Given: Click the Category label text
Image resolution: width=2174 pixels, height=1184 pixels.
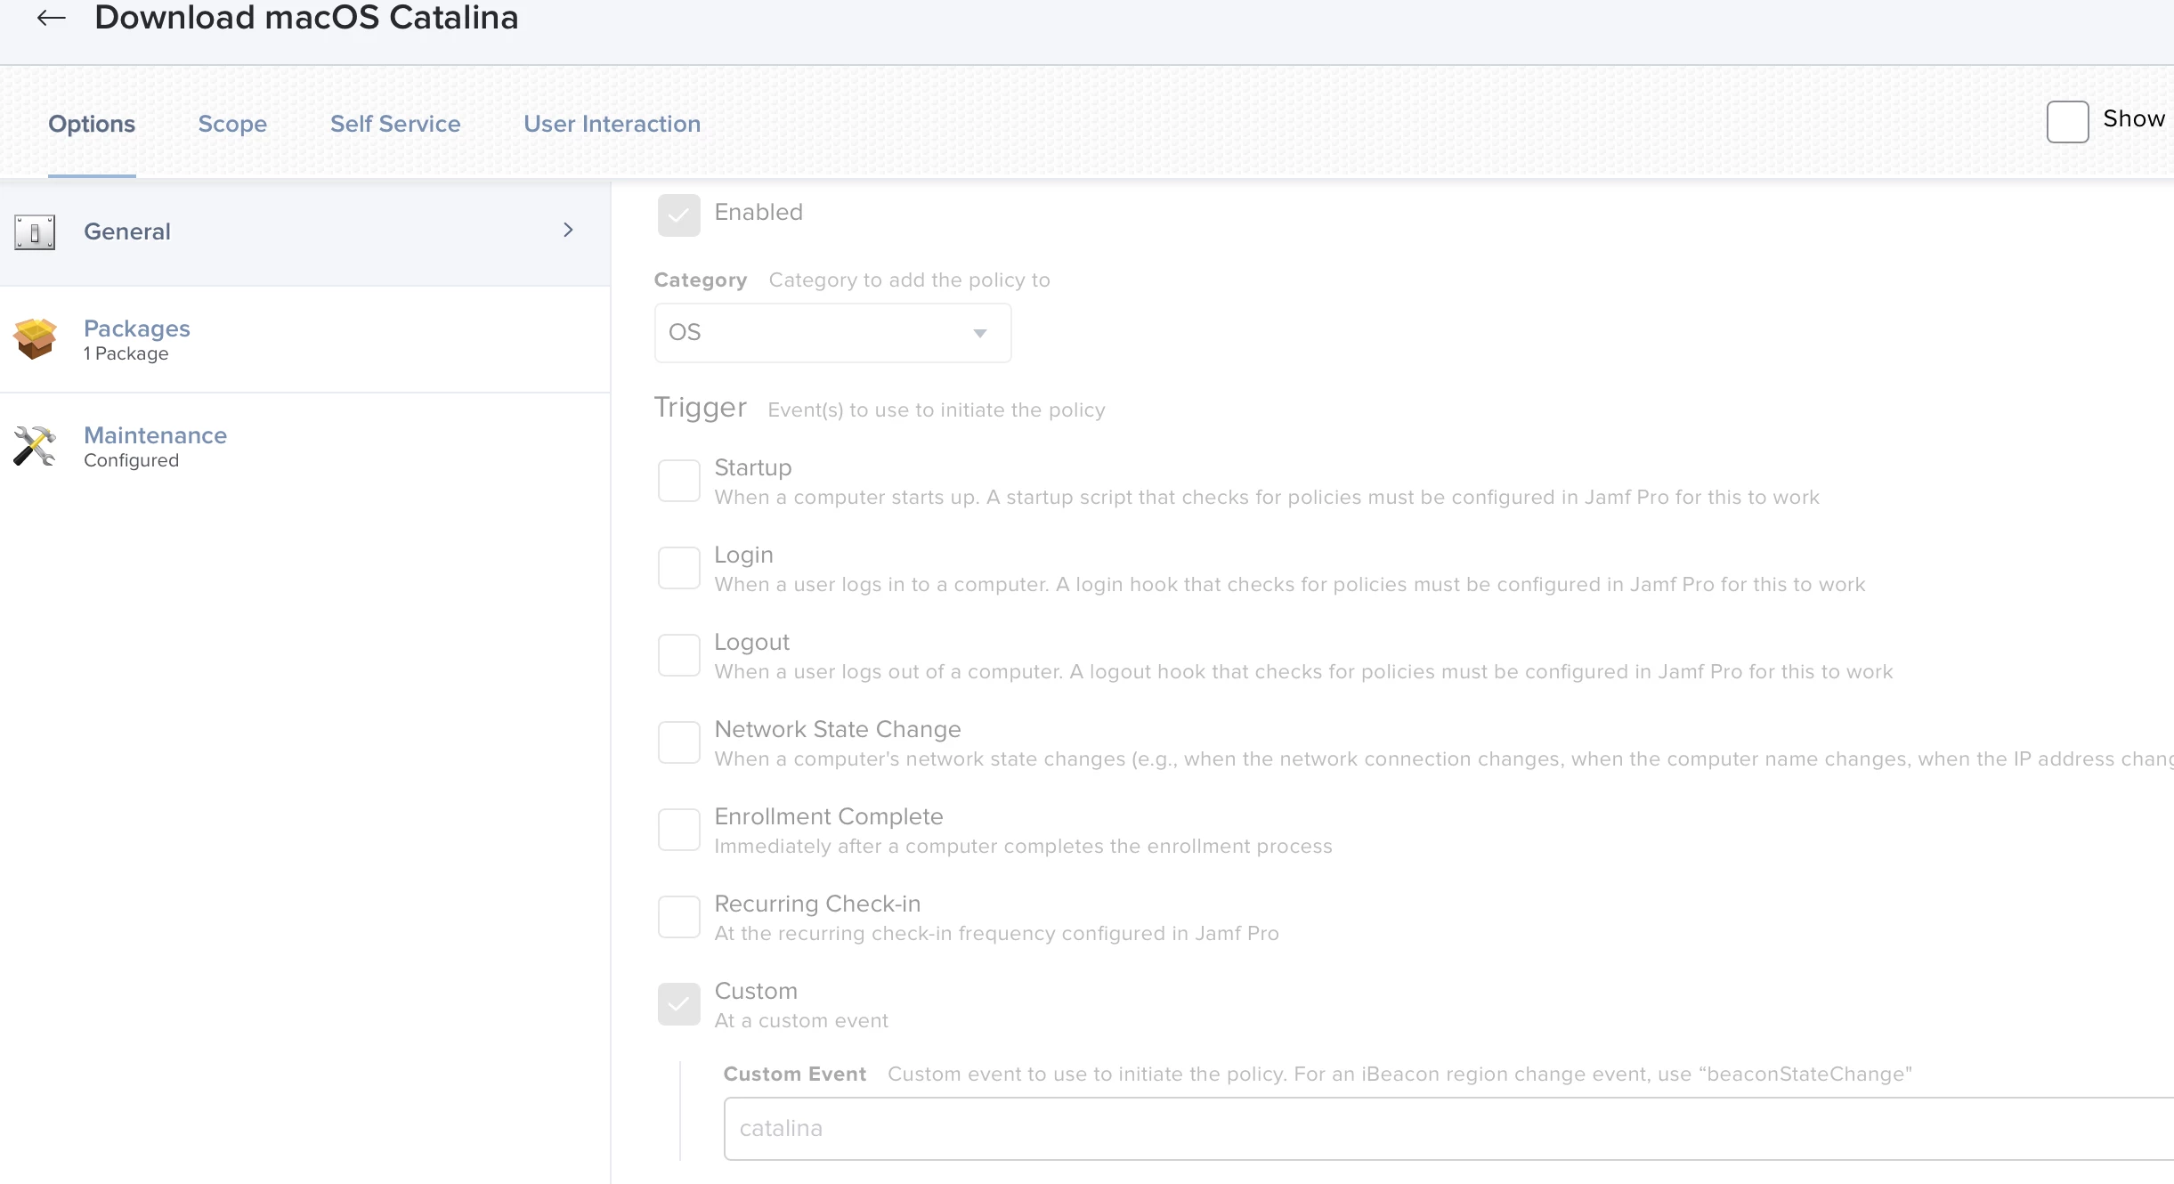Looking at the screenshot, I should [701, 280].
